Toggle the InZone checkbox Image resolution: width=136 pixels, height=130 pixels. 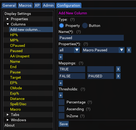coord(61,116)
